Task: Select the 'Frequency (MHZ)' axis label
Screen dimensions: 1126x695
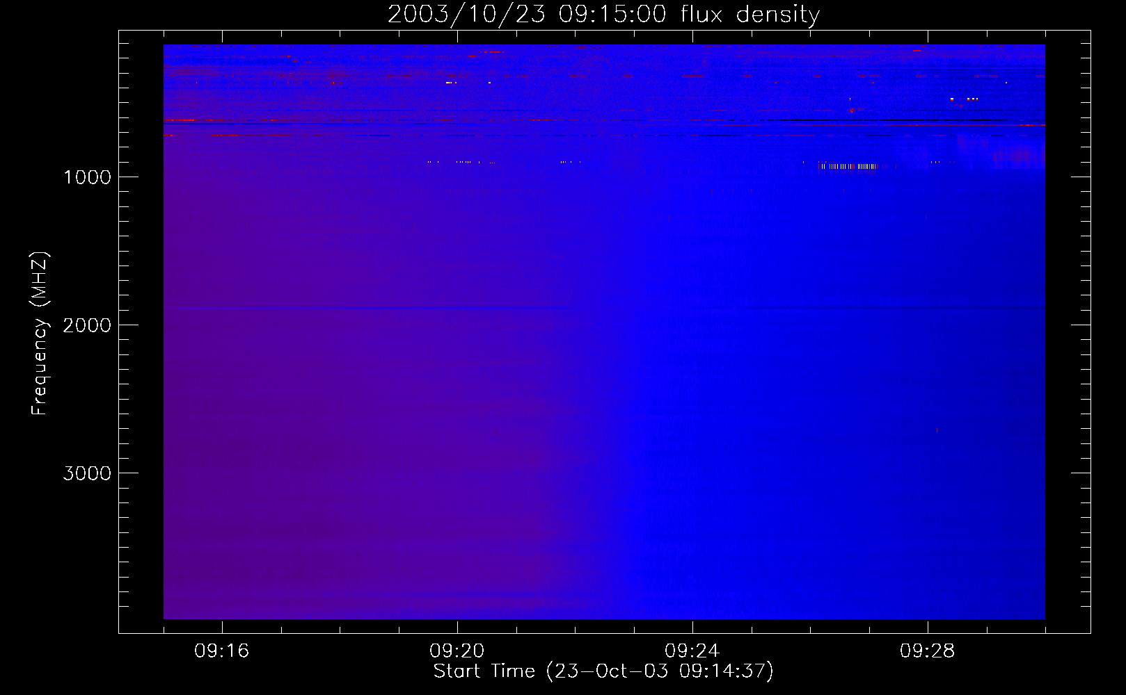Action: click(x=40, y=334)
